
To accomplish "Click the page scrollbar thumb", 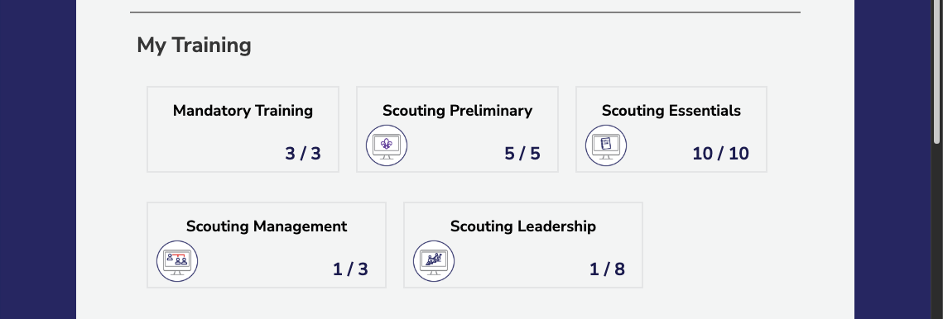I will pyautogui.click(x=937, y=72).
